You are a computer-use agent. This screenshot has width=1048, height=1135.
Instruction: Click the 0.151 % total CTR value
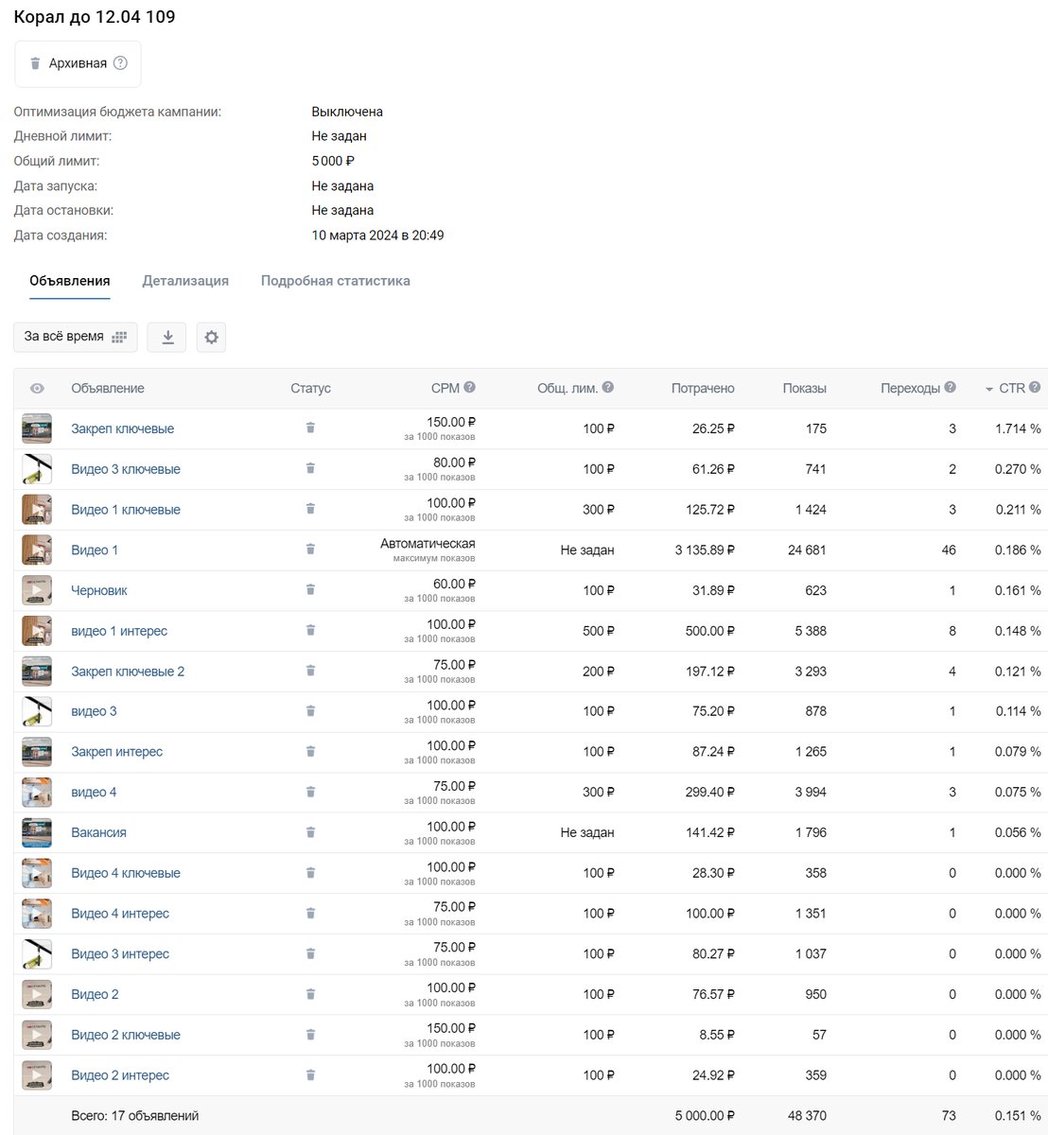1018,1116
